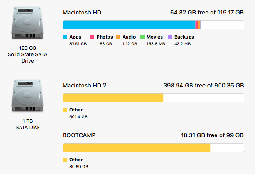The height and width of the screenshot is (174, 255).
Task: Select the Macintosh HD volume title
Action: [x=82, y=13]
